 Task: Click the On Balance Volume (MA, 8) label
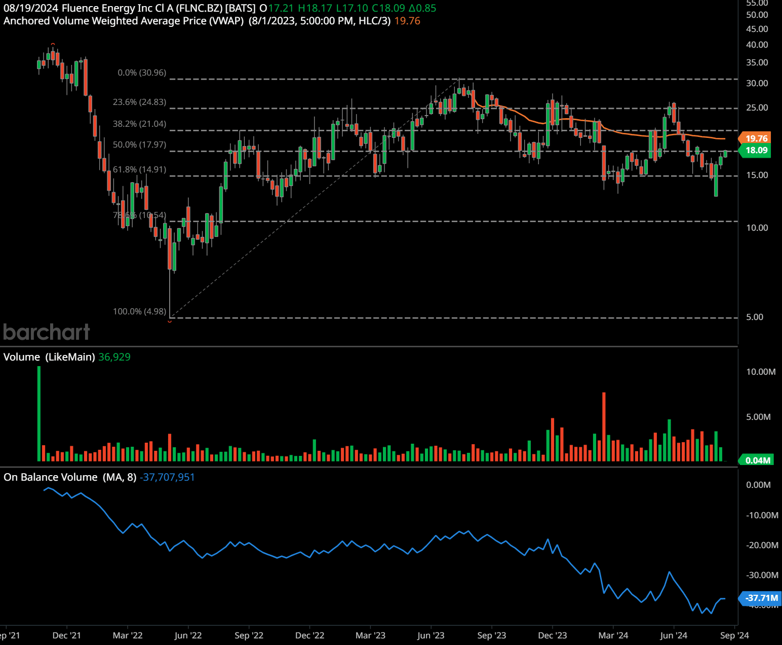(70, 477)
